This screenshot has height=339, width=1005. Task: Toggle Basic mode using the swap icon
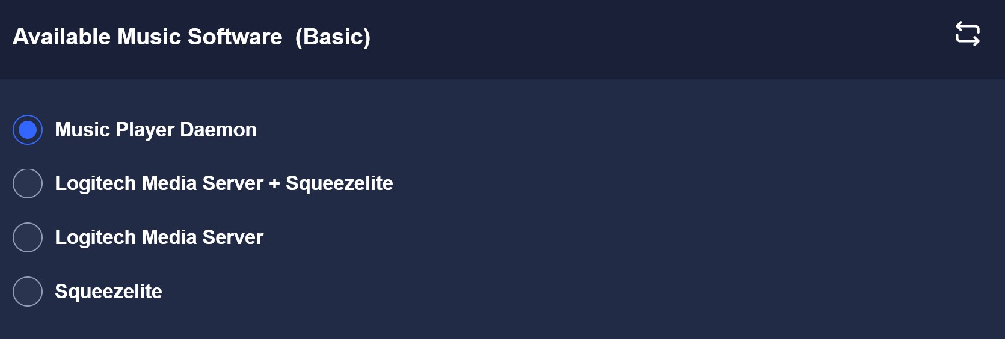click(968, 34)
